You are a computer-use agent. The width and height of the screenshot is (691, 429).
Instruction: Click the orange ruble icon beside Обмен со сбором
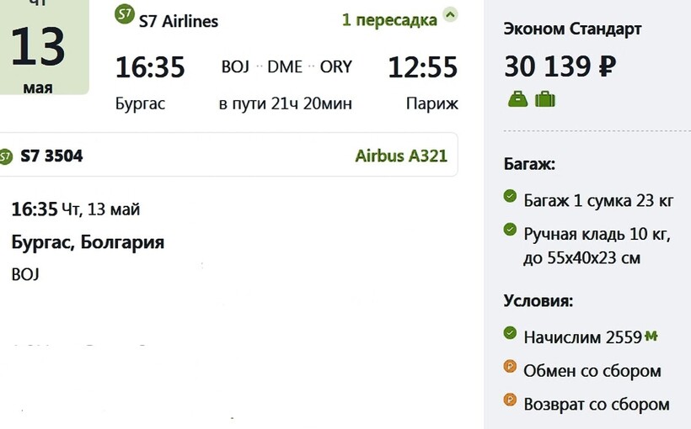(510, 367)
